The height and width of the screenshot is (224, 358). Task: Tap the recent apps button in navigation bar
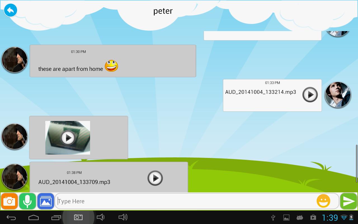pyautogui.click(x=56, y=217)
